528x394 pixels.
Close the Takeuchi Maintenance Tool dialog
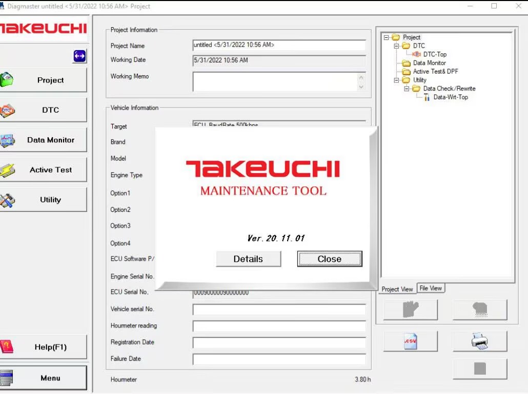[x=329, y=259]
